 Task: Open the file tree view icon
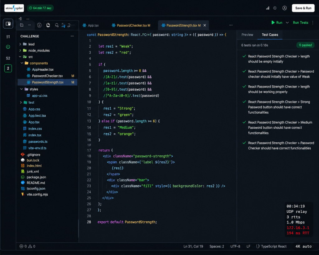[x=22, y=25]
